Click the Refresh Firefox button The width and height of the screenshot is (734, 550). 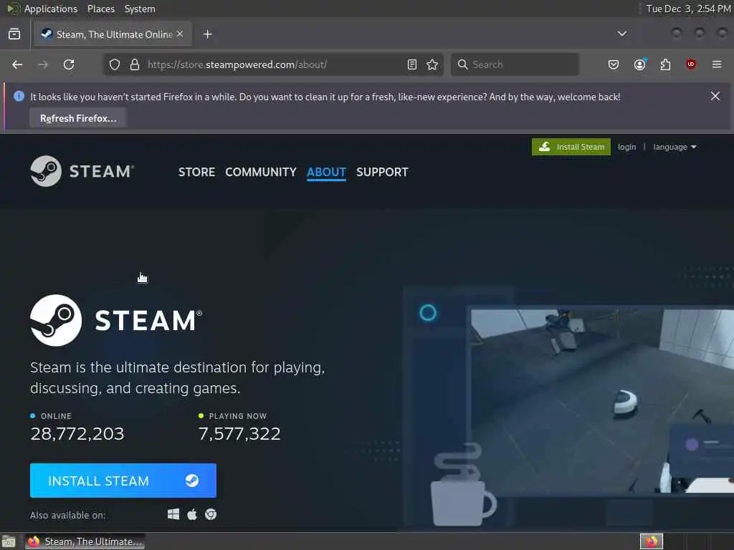78,118
